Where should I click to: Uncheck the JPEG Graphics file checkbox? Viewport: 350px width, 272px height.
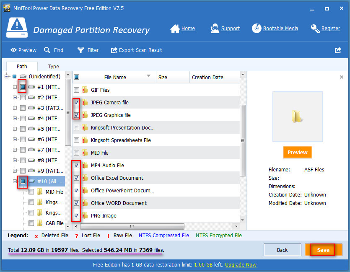click(76, 115)
